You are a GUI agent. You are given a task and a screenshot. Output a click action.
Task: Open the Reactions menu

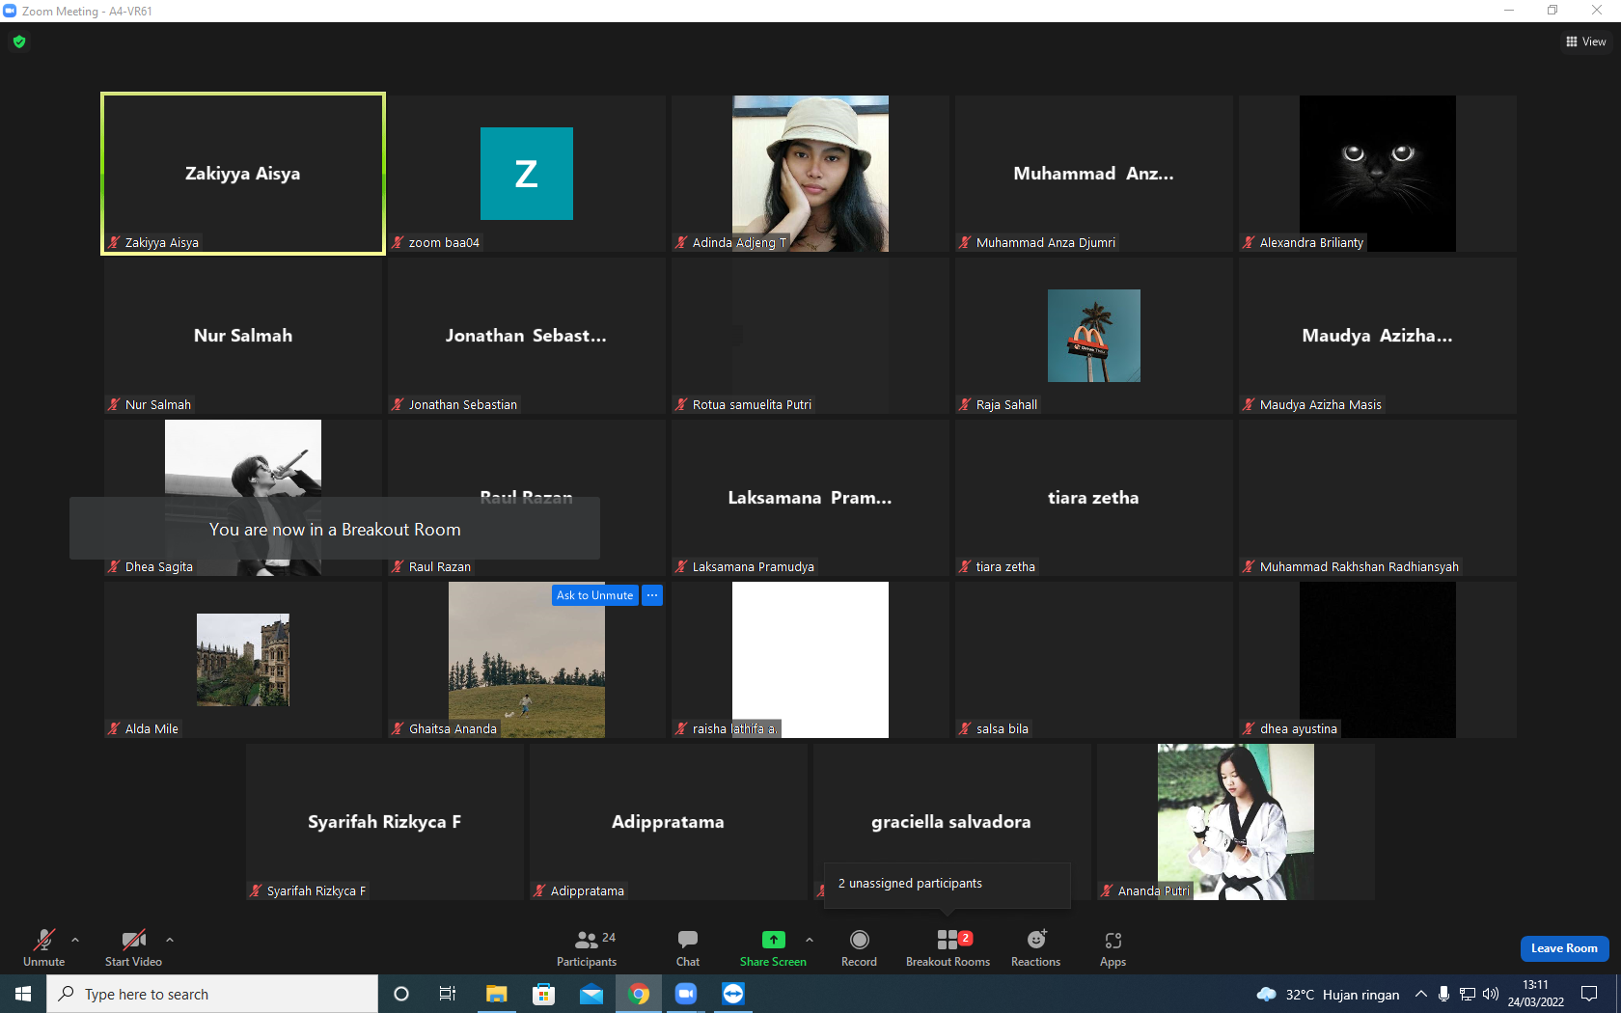coord(1035,947)
